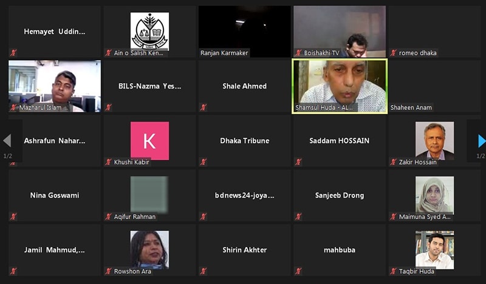Viewport: 486px width, 284px height.
Task: Go to next page of participants
Action: coord(481,141)
